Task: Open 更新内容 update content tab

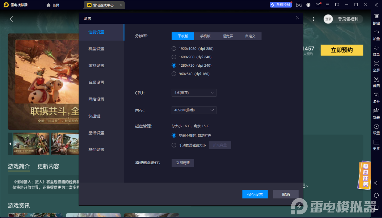Action: [x=48, y=166]
